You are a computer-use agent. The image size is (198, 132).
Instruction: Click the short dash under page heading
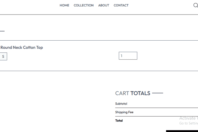[x=2, y=31]
